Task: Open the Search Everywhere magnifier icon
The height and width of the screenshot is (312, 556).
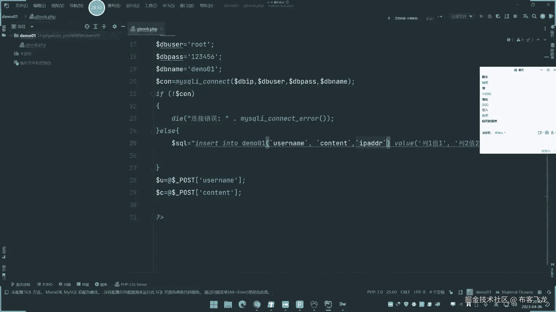Action: [534, 16]
